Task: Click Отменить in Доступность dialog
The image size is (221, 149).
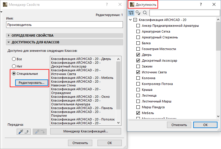Action: point(179,125)
